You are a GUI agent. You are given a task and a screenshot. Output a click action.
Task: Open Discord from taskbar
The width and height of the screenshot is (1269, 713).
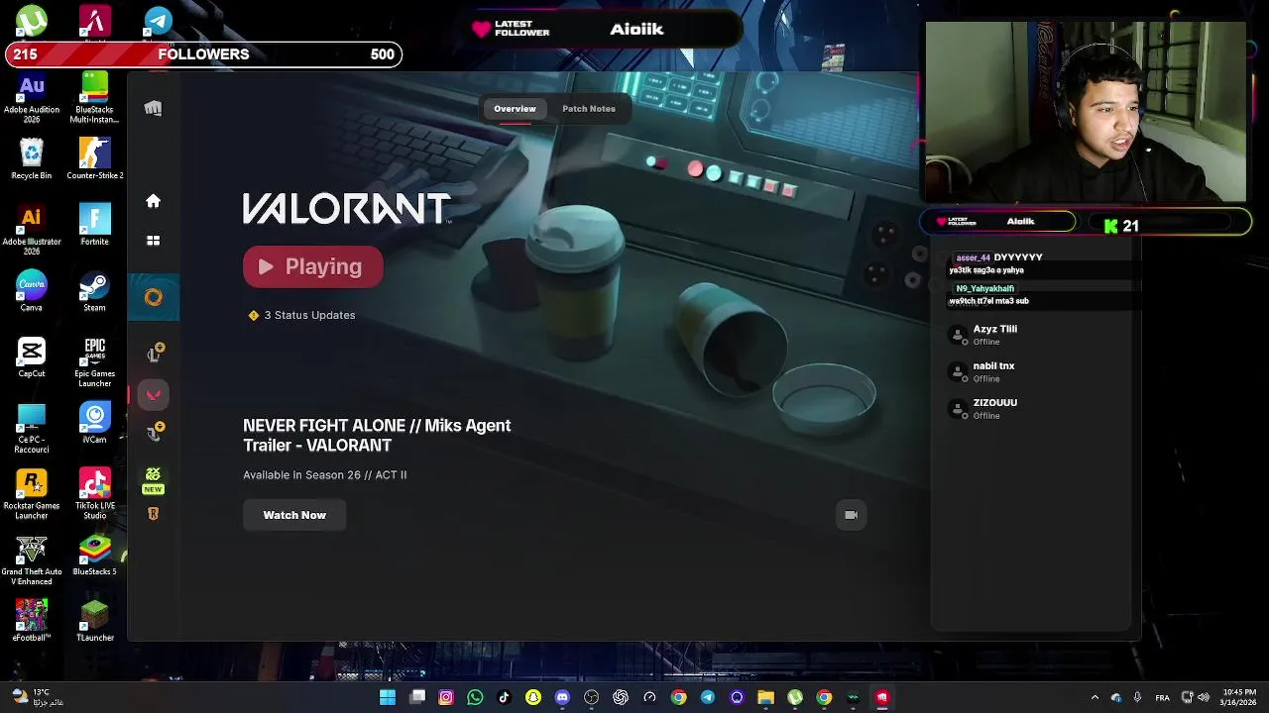click(562, 697)
